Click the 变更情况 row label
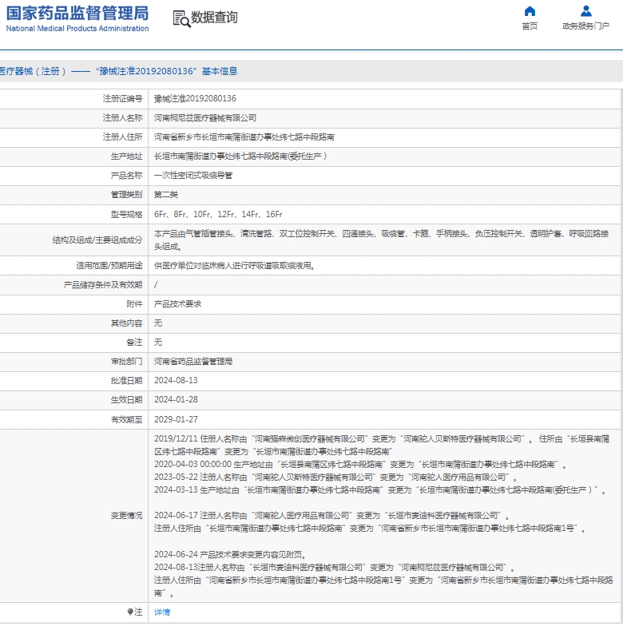Viewport: 623px width, 626px height. (x=126, y=516)
